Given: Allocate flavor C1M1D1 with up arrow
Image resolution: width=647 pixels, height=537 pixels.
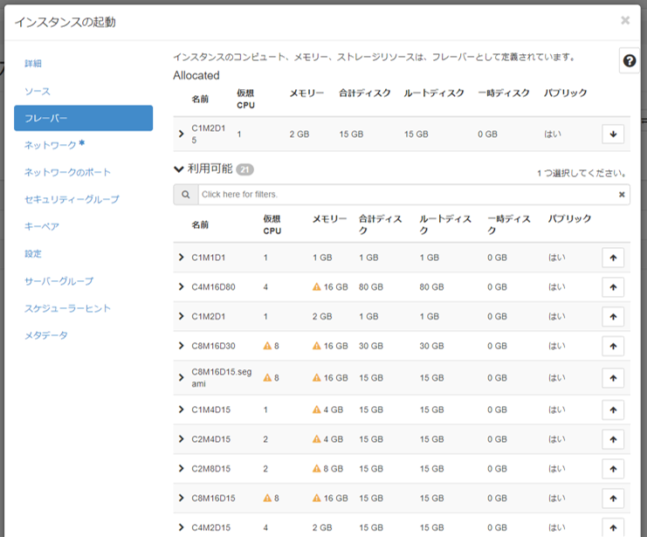Looking at the screenshot, I should click(613, 258).
